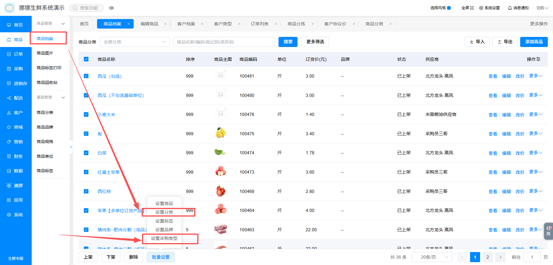Open 系统设置 gear settings

click(x=489, y=8)
